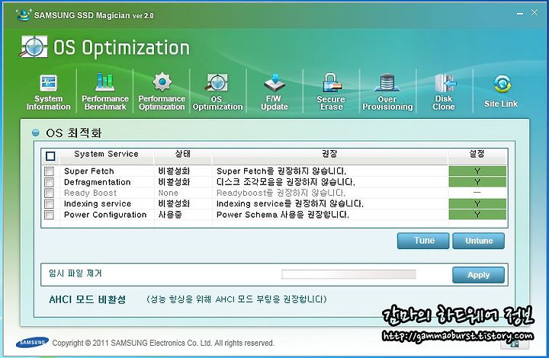
Task: Click the 권장 column header
Action: tap(329, 154)
